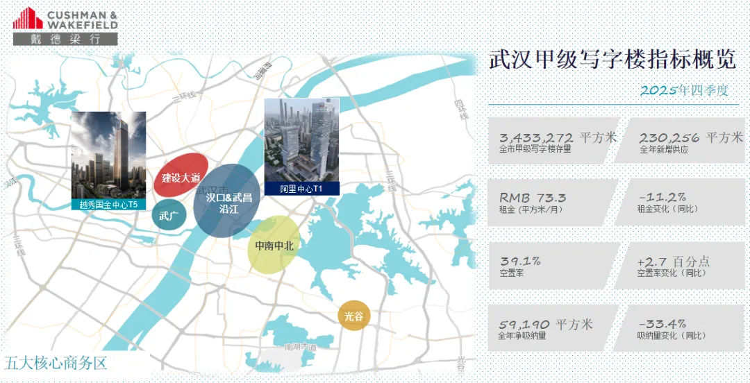The image size is (750, 383).
Task: Click the 39.1% vacancy rate value
Action: (520, 262)
